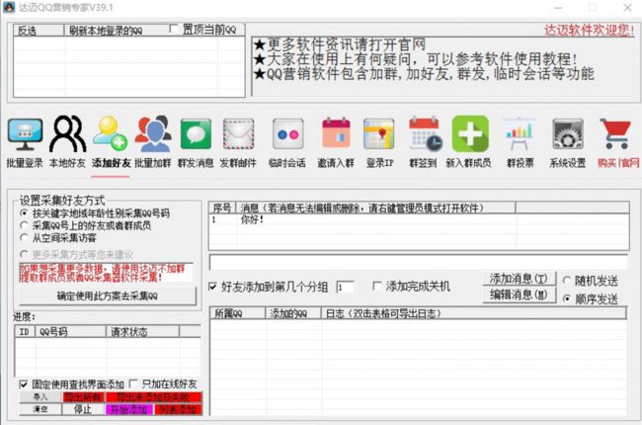Click the magenta 开始添加 button
The width and height of the screenshot is (642, 425).
point(129,409)
